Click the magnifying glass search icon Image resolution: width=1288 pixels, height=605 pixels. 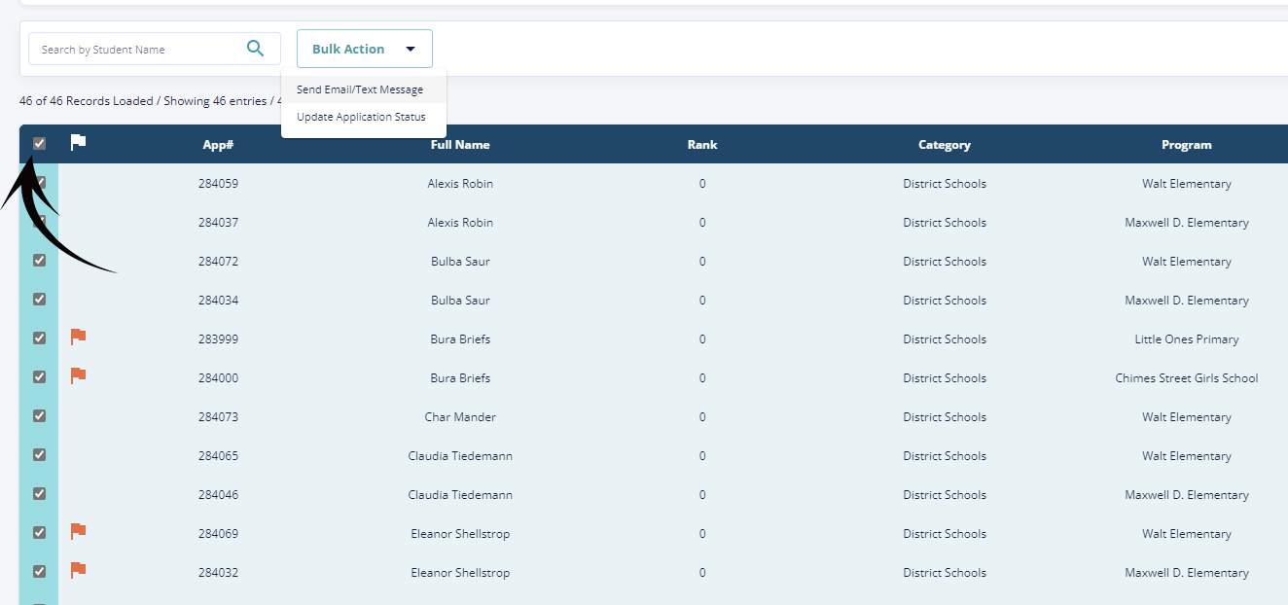click(255, 49)
